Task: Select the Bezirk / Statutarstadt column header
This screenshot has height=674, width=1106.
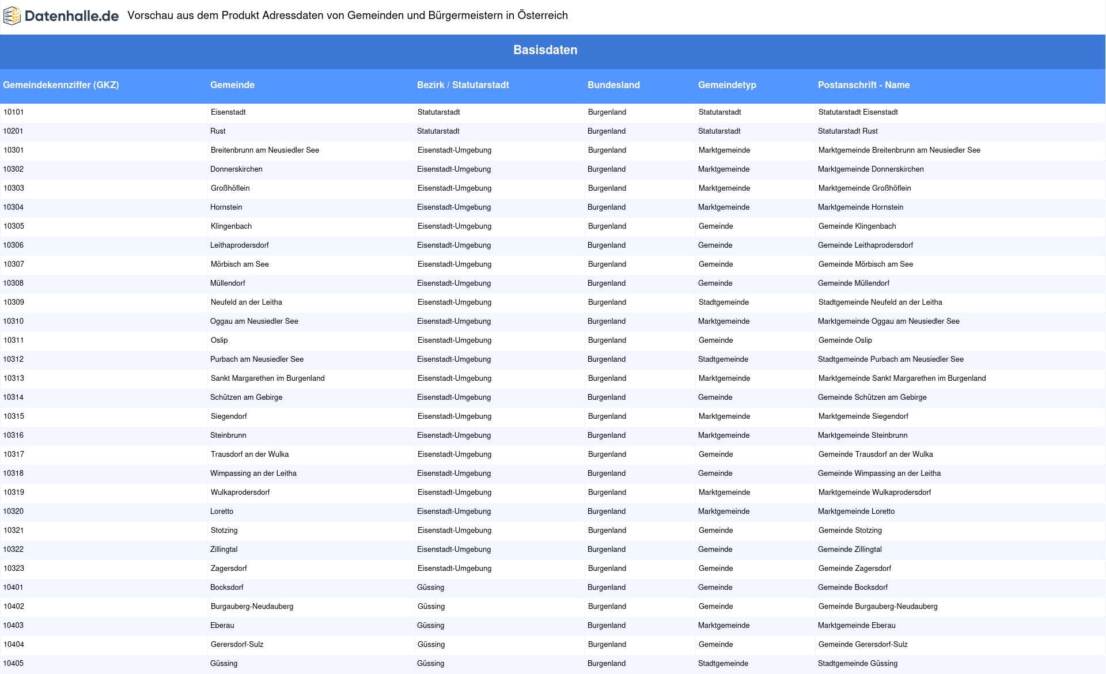Action: (x=463, y=85)
